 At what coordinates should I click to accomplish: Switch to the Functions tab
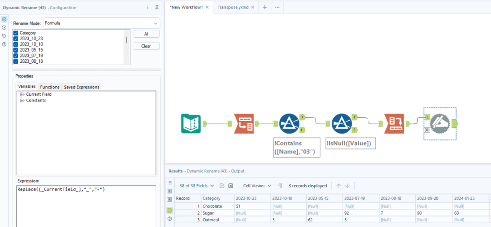click(50, 87)
